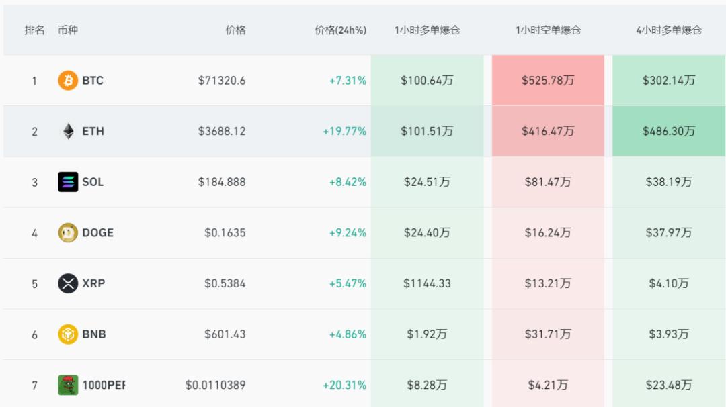
Task: Click the BNB logo icon
Action: pos(68,334)
